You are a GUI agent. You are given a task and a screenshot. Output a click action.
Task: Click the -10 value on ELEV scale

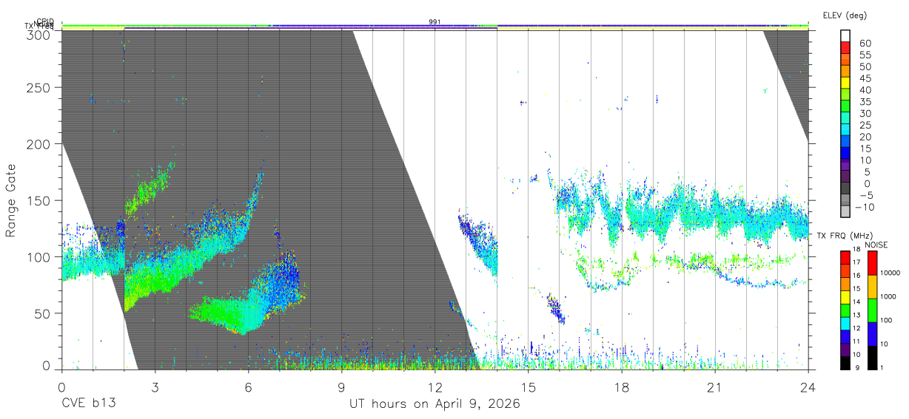(x=864, y=207)
